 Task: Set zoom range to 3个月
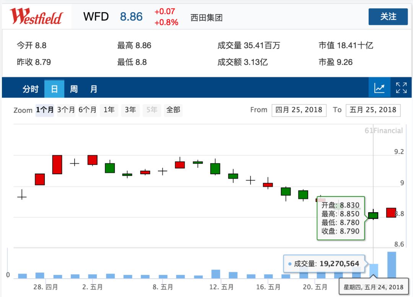coord(66,110)
